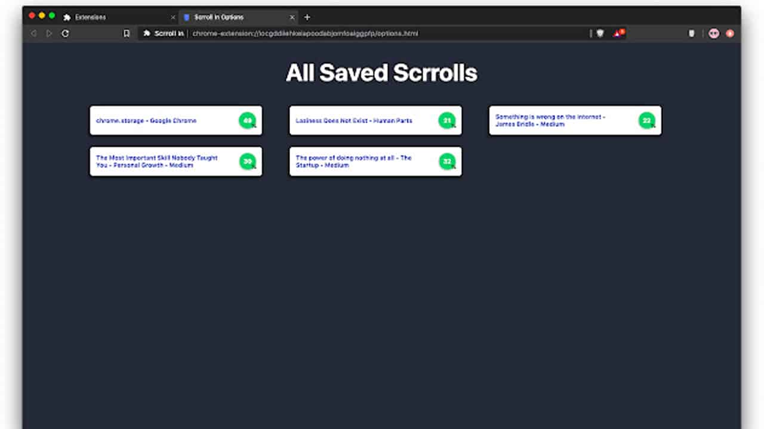Screen dimensions: 764x429
Task: Open the Brave Rewards triangle icon with badge
Action: click(618, 33)
